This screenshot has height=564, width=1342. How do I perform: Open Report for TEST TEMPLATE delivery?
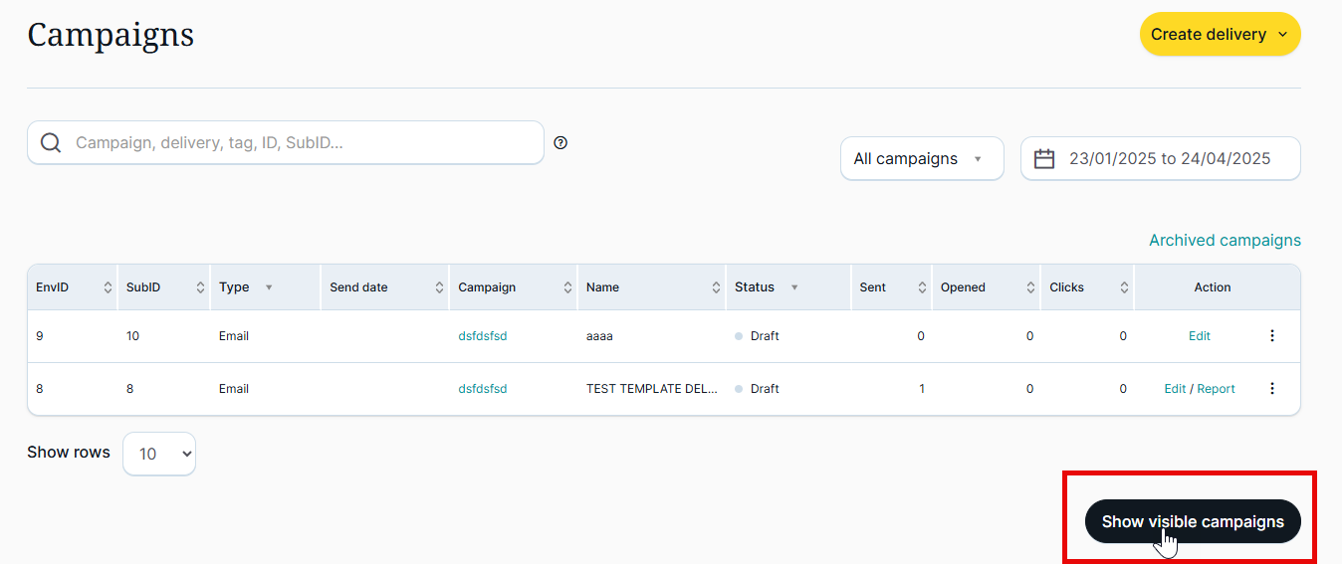pos(1216,389)
